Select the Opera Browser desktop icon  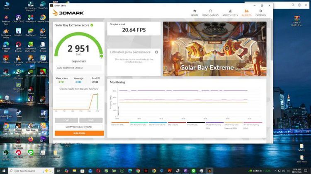click(18, 47)
